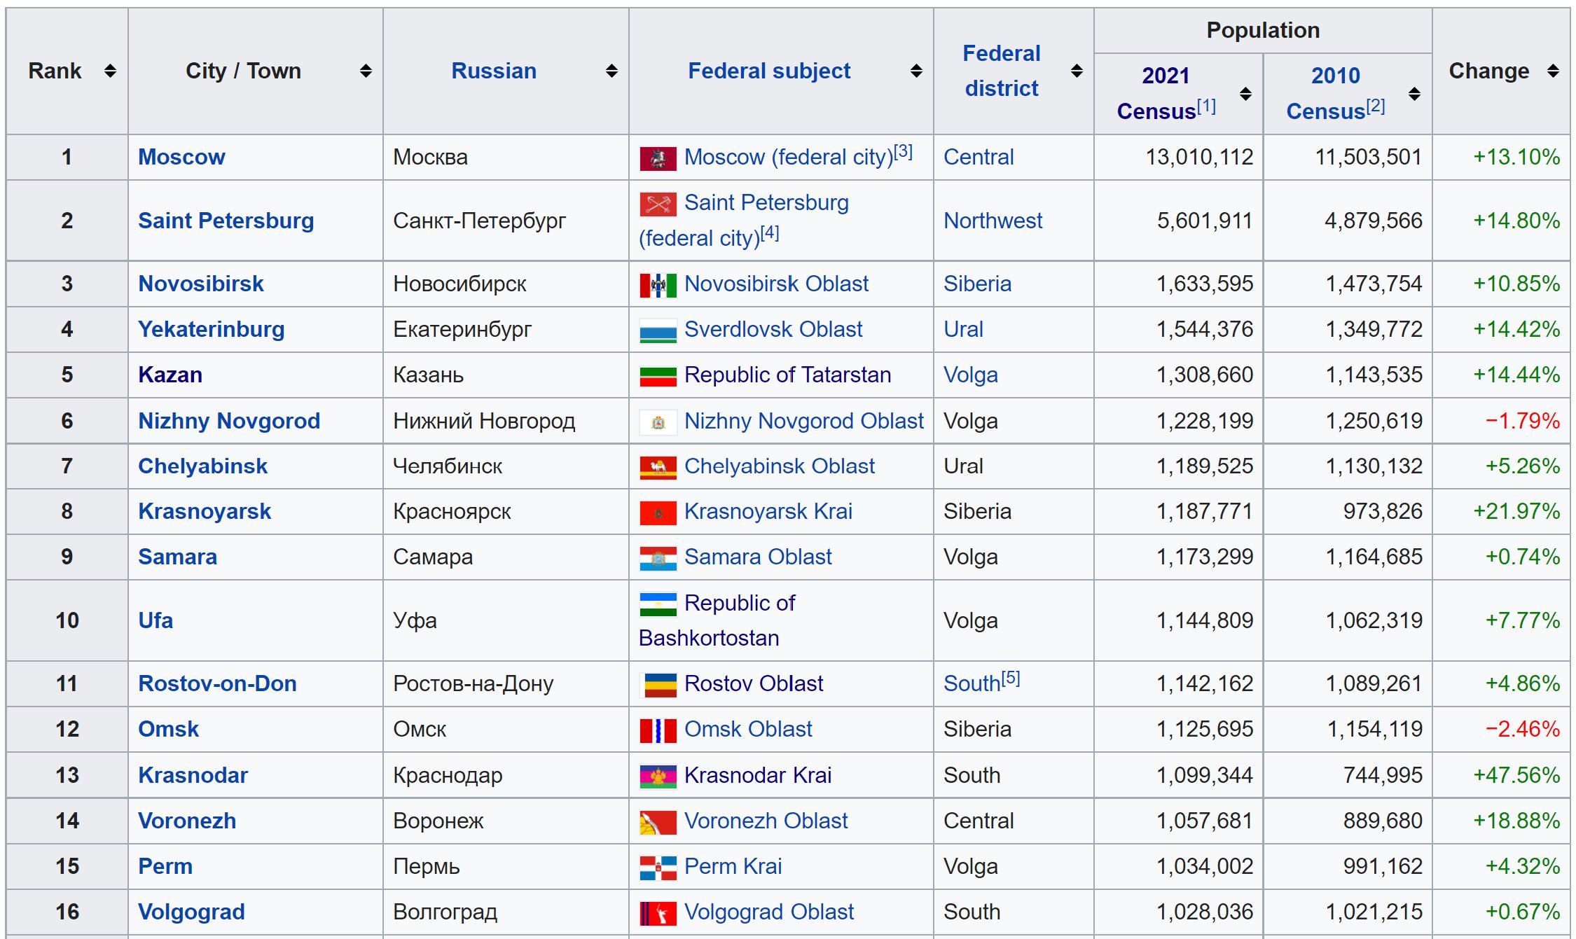
Task: Click the Moscow federal city flag icon
Action: [x=658, y=158]
